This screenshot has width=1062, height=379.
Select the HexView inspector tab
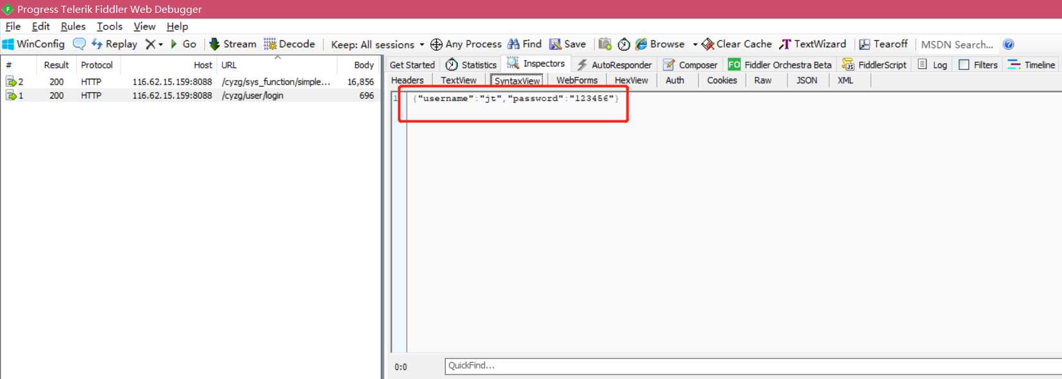point(631,80)
